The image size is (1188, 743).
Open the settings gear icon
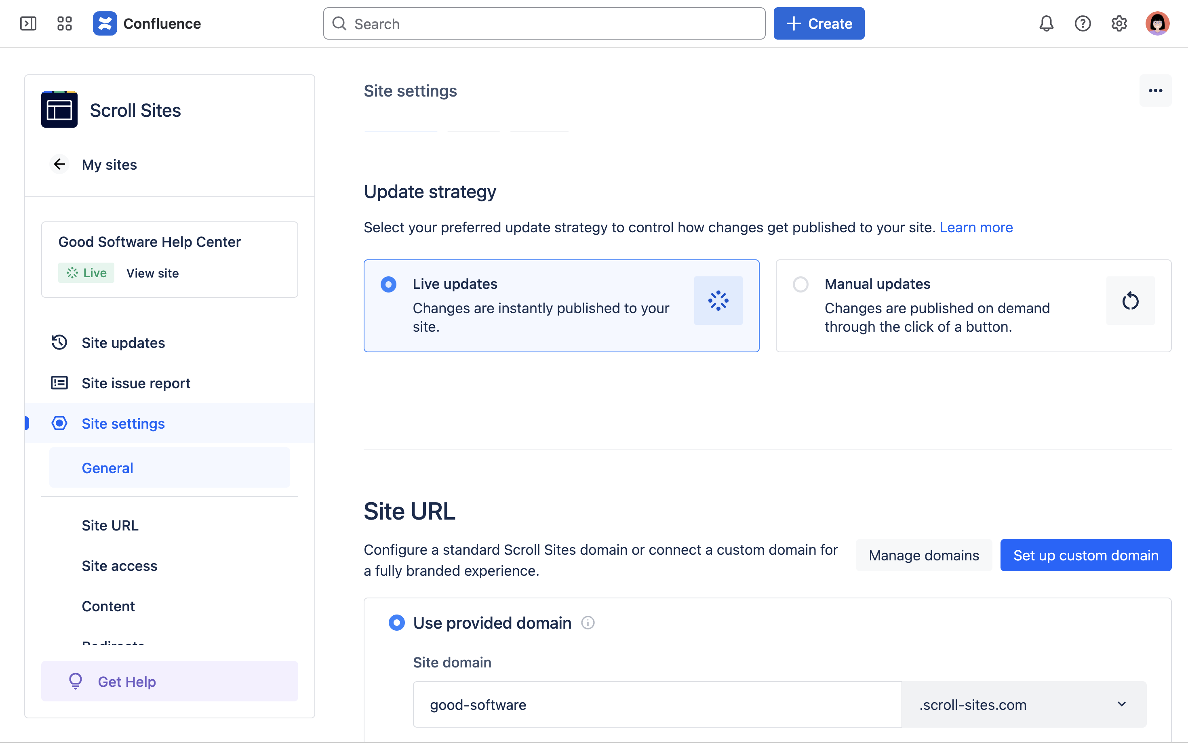[x=1119, y=23]
